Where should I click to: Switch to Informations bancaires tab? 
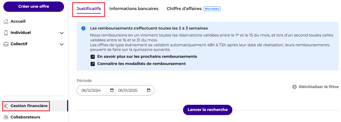[x=134, y=9]
